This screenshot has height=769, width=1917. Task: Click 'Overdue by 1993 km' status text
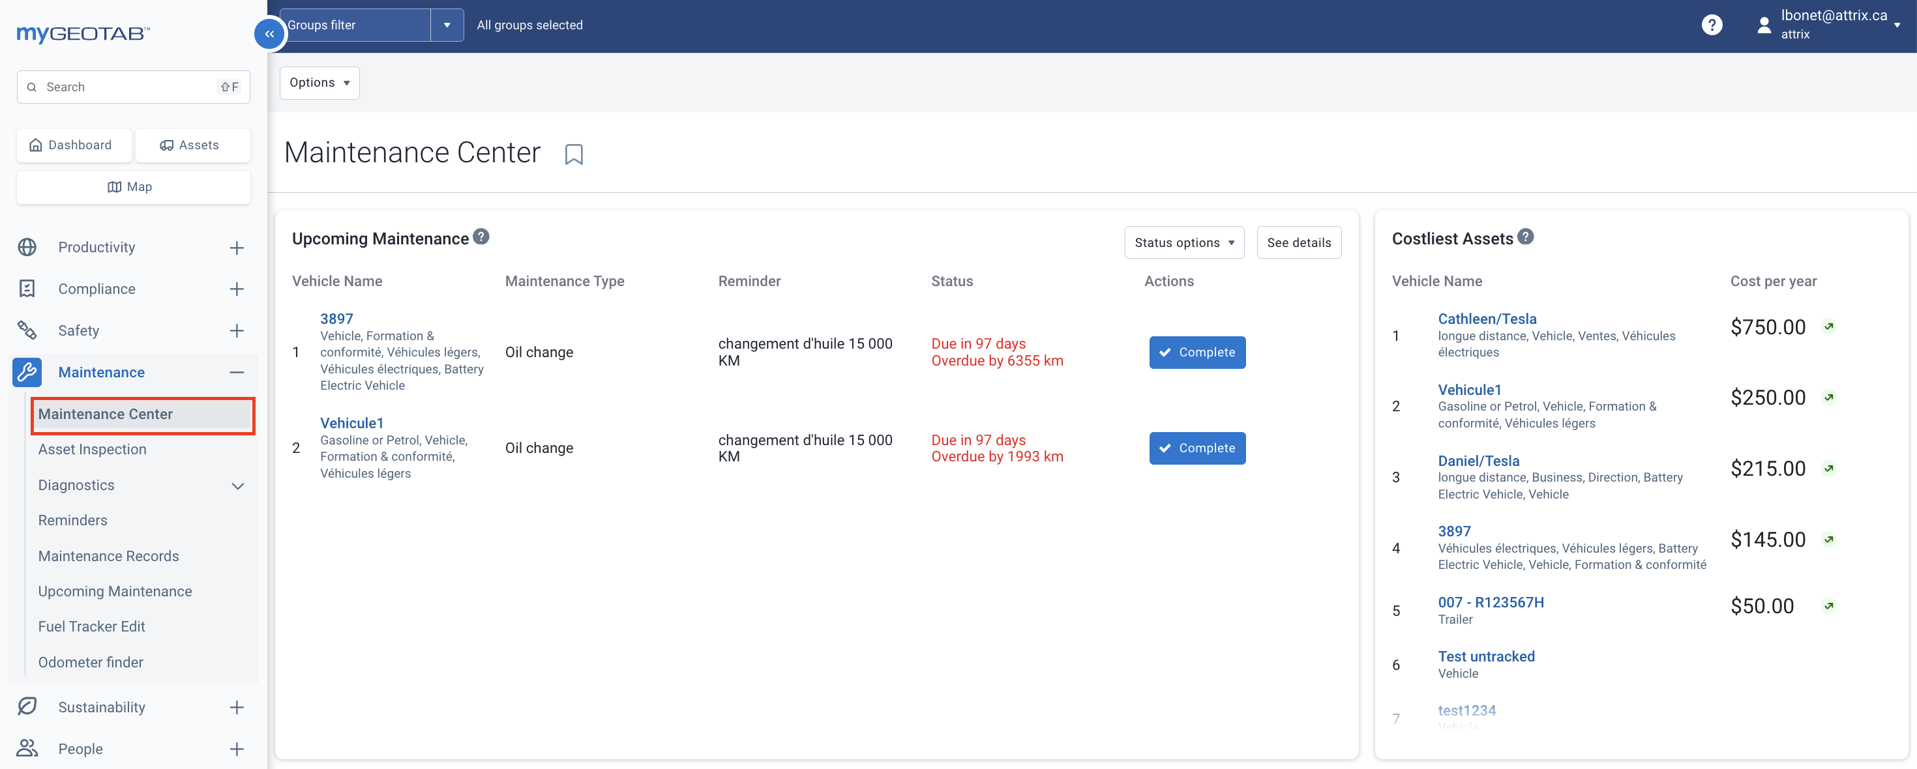[x=996, y=457]
